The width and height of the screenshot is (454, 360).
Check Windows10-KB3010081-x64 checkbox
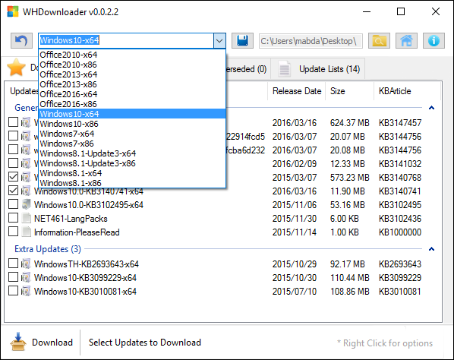14,290
